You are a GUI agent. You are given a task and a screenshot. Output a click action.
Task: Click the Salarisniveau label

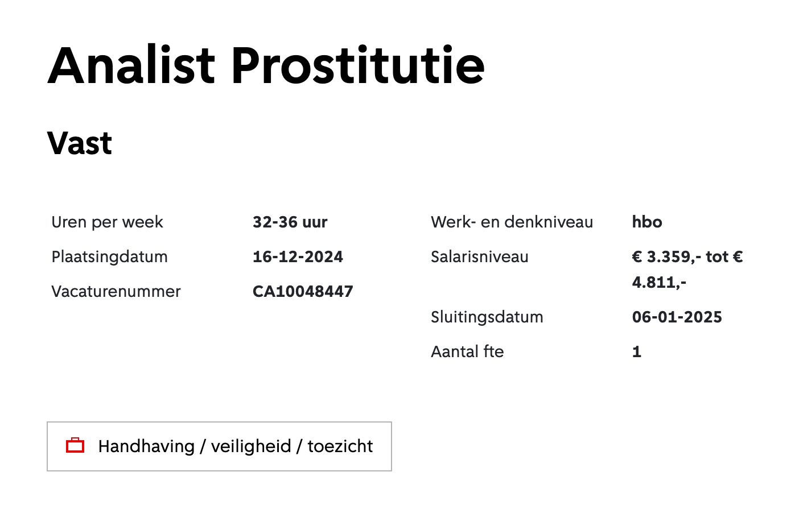479,256
